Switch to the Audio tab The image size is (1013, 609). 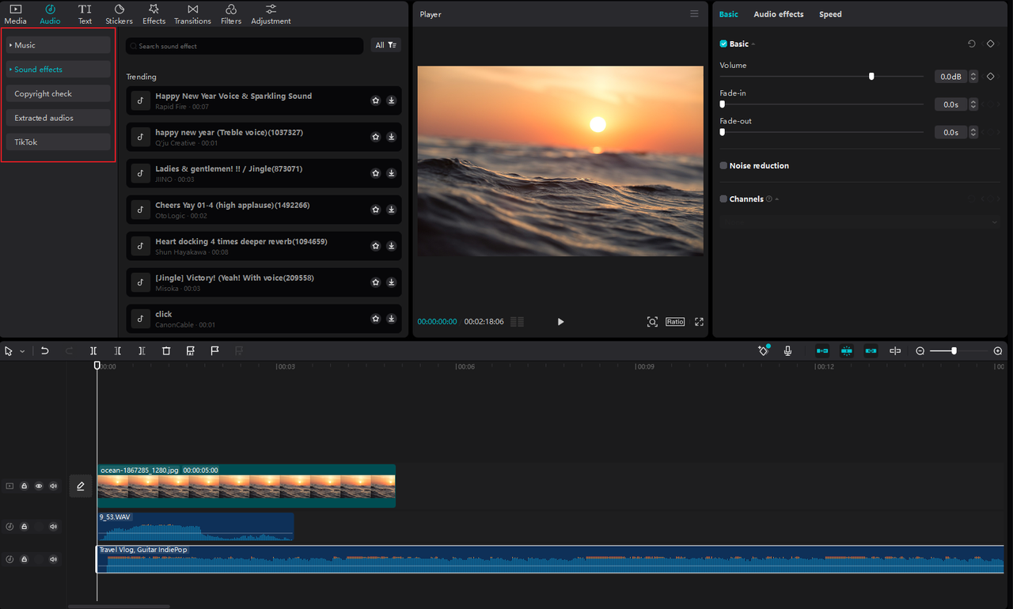[x=50, y=13]
